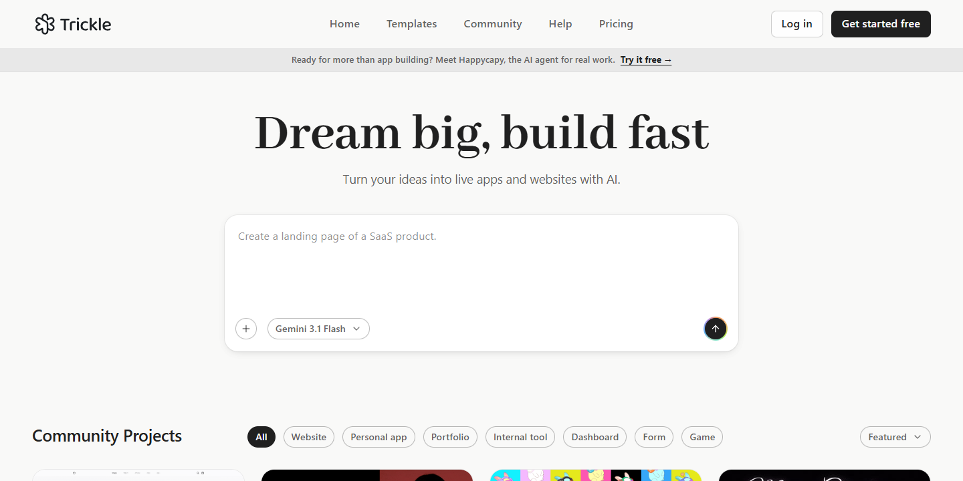This screenshot has width=963, height=481.
Task: Click the Trickle brand name text
Action: [x=86, y=24]
